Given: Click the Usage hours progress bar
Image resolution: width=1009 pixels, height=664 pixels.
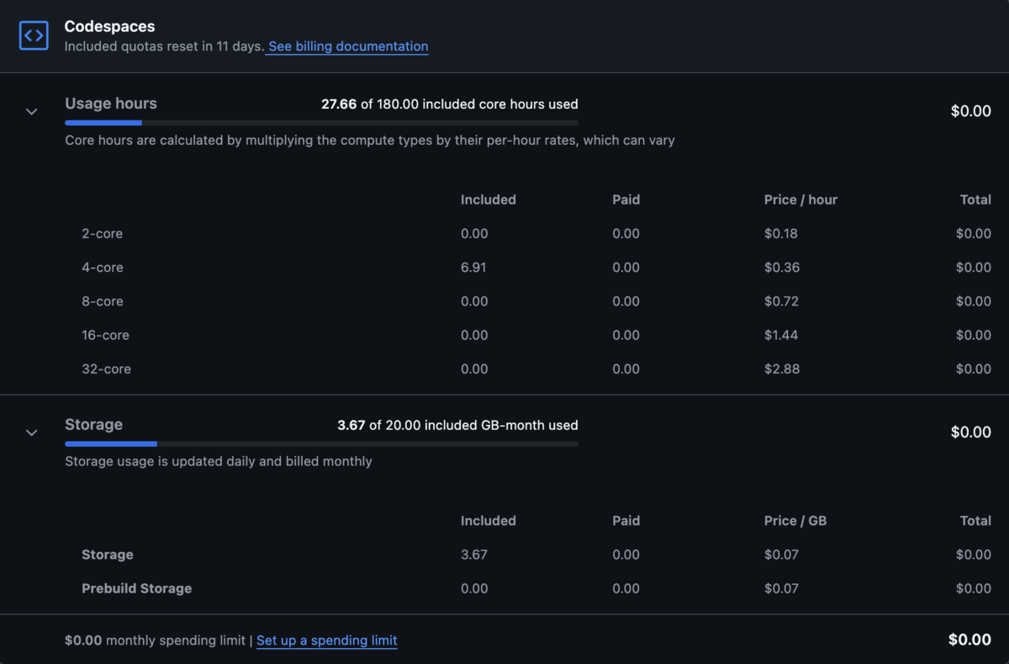Looking at the screenshot, I should (x=321, y=123).
